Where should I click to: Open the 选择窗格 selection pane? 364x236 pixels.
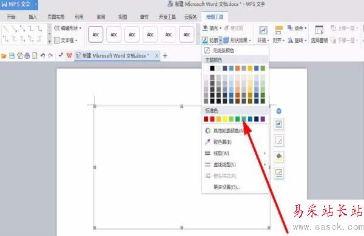(x=319, y=35)
